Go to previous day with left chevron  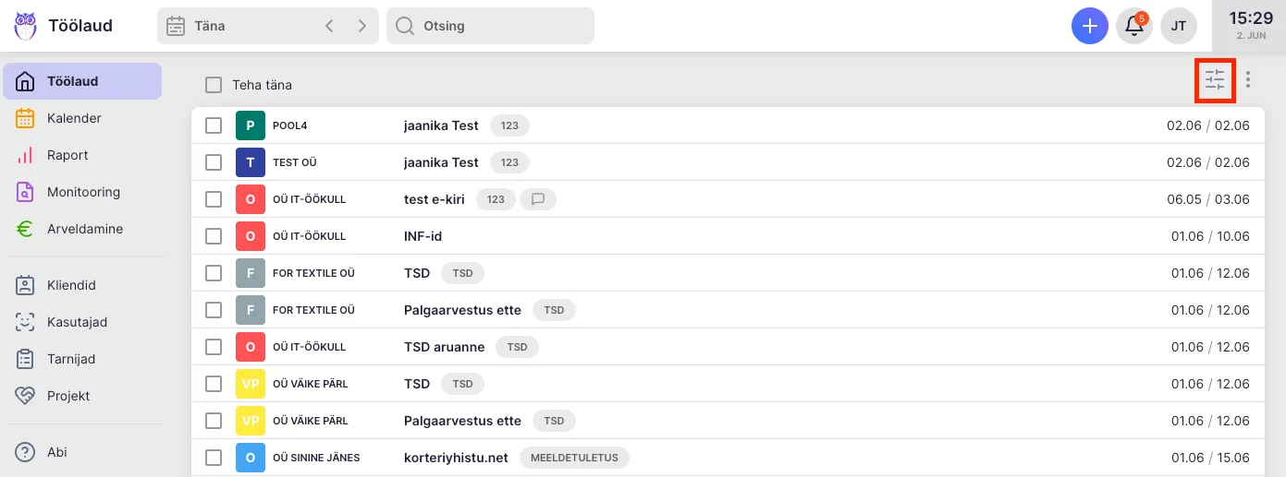(x=329, y=26)
